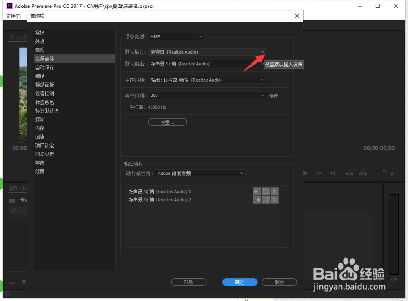Open 默认输出 扬声器/听筒 dropdown
The image size is (408, 301).
click(x=207, y=64)
